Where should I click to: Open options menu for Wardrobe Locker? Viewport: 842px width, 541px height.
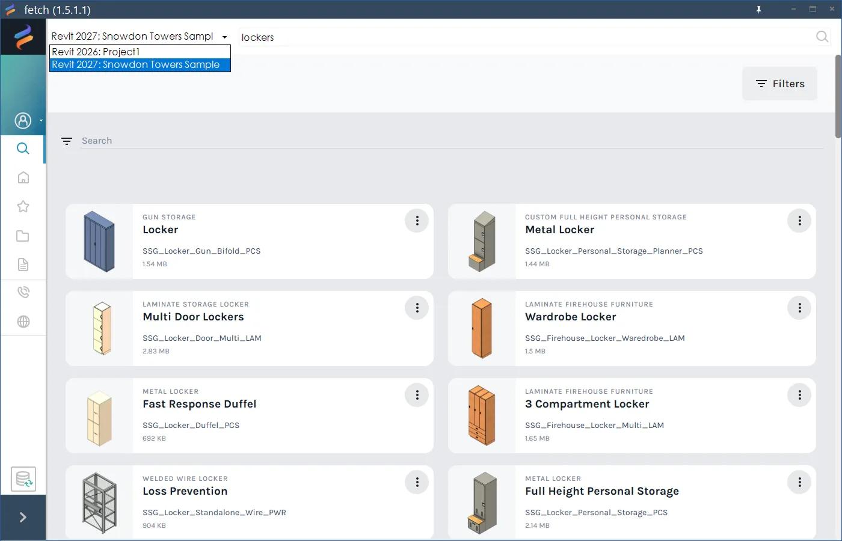pyautogui.click(x=799, y=308)
